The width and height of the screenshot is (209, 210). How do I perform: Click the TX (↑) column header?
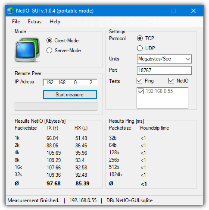pos(52,128)
